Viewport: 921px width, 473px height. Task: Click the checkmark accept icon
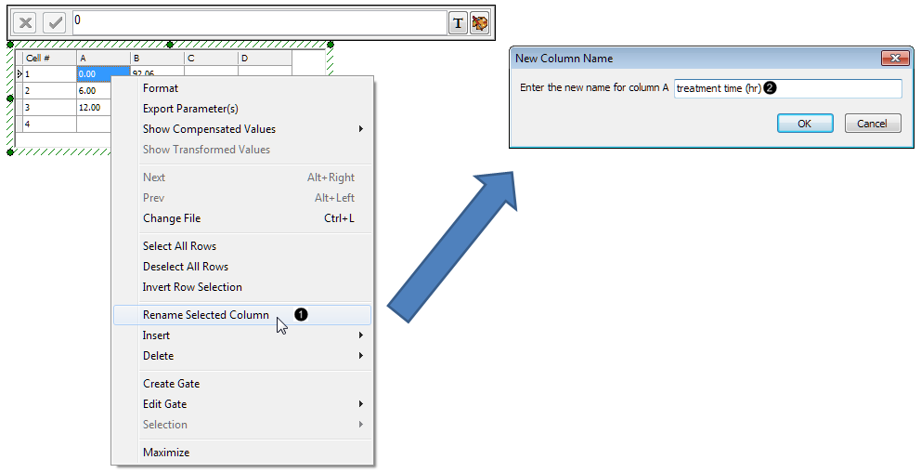55,23
